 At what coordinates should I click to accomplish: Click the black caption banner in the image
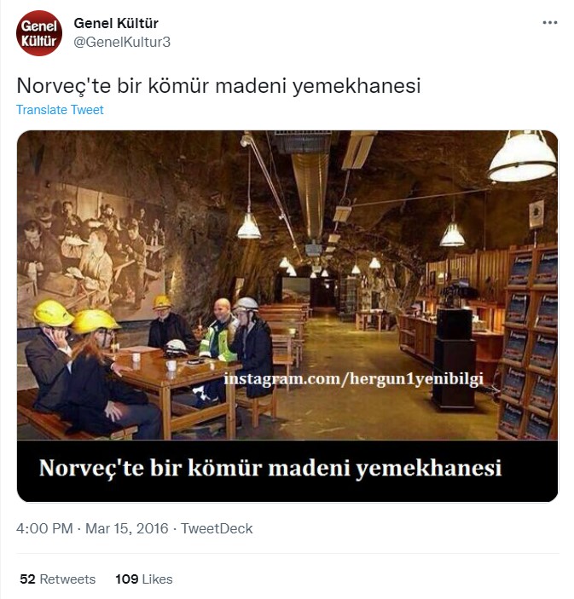pyautogui.click(x=287, y=470)
